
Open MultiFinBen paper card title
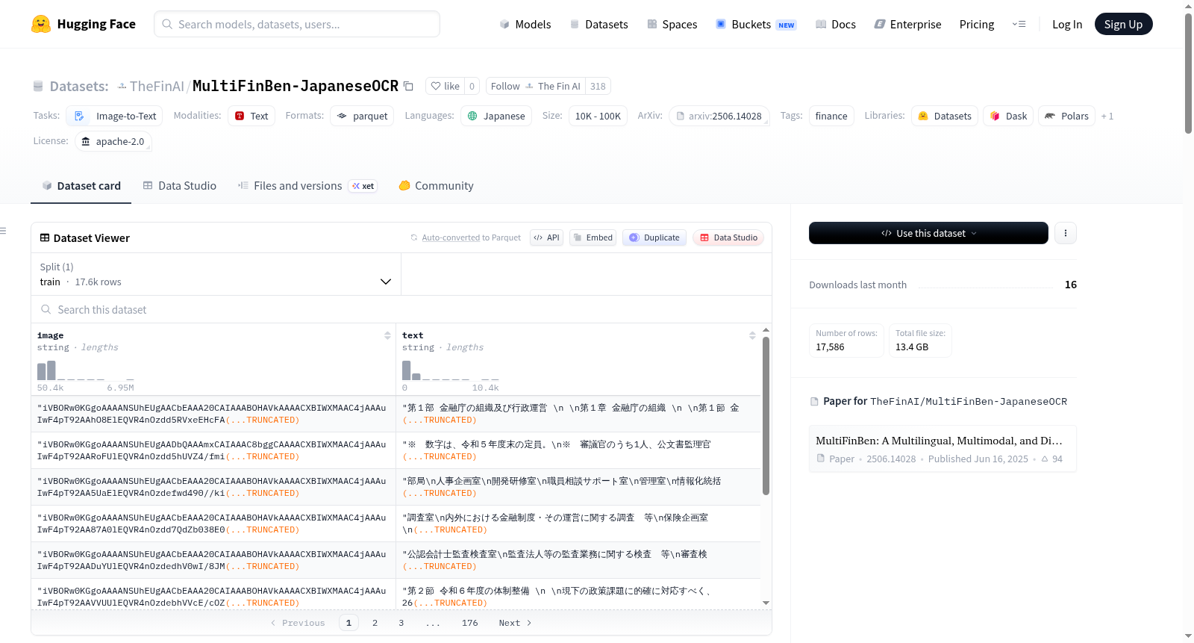click(x=939, y=441)
